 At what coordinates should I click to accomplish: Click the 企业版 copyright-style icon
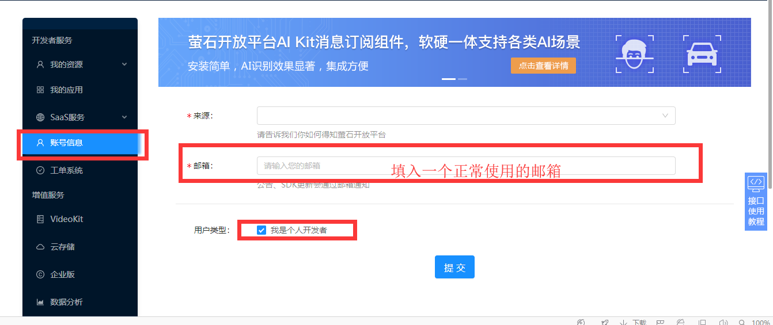click(x=40, y=274)
